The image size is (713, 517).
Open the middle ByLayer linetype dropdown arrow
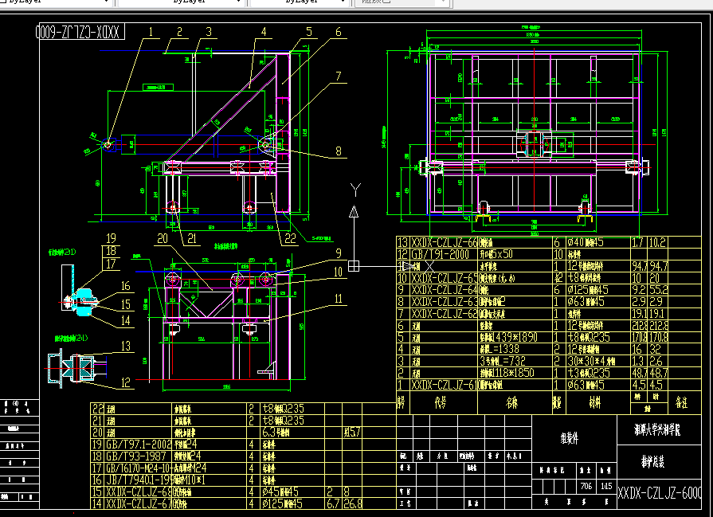pyautogui.click(x=239, y=2)
